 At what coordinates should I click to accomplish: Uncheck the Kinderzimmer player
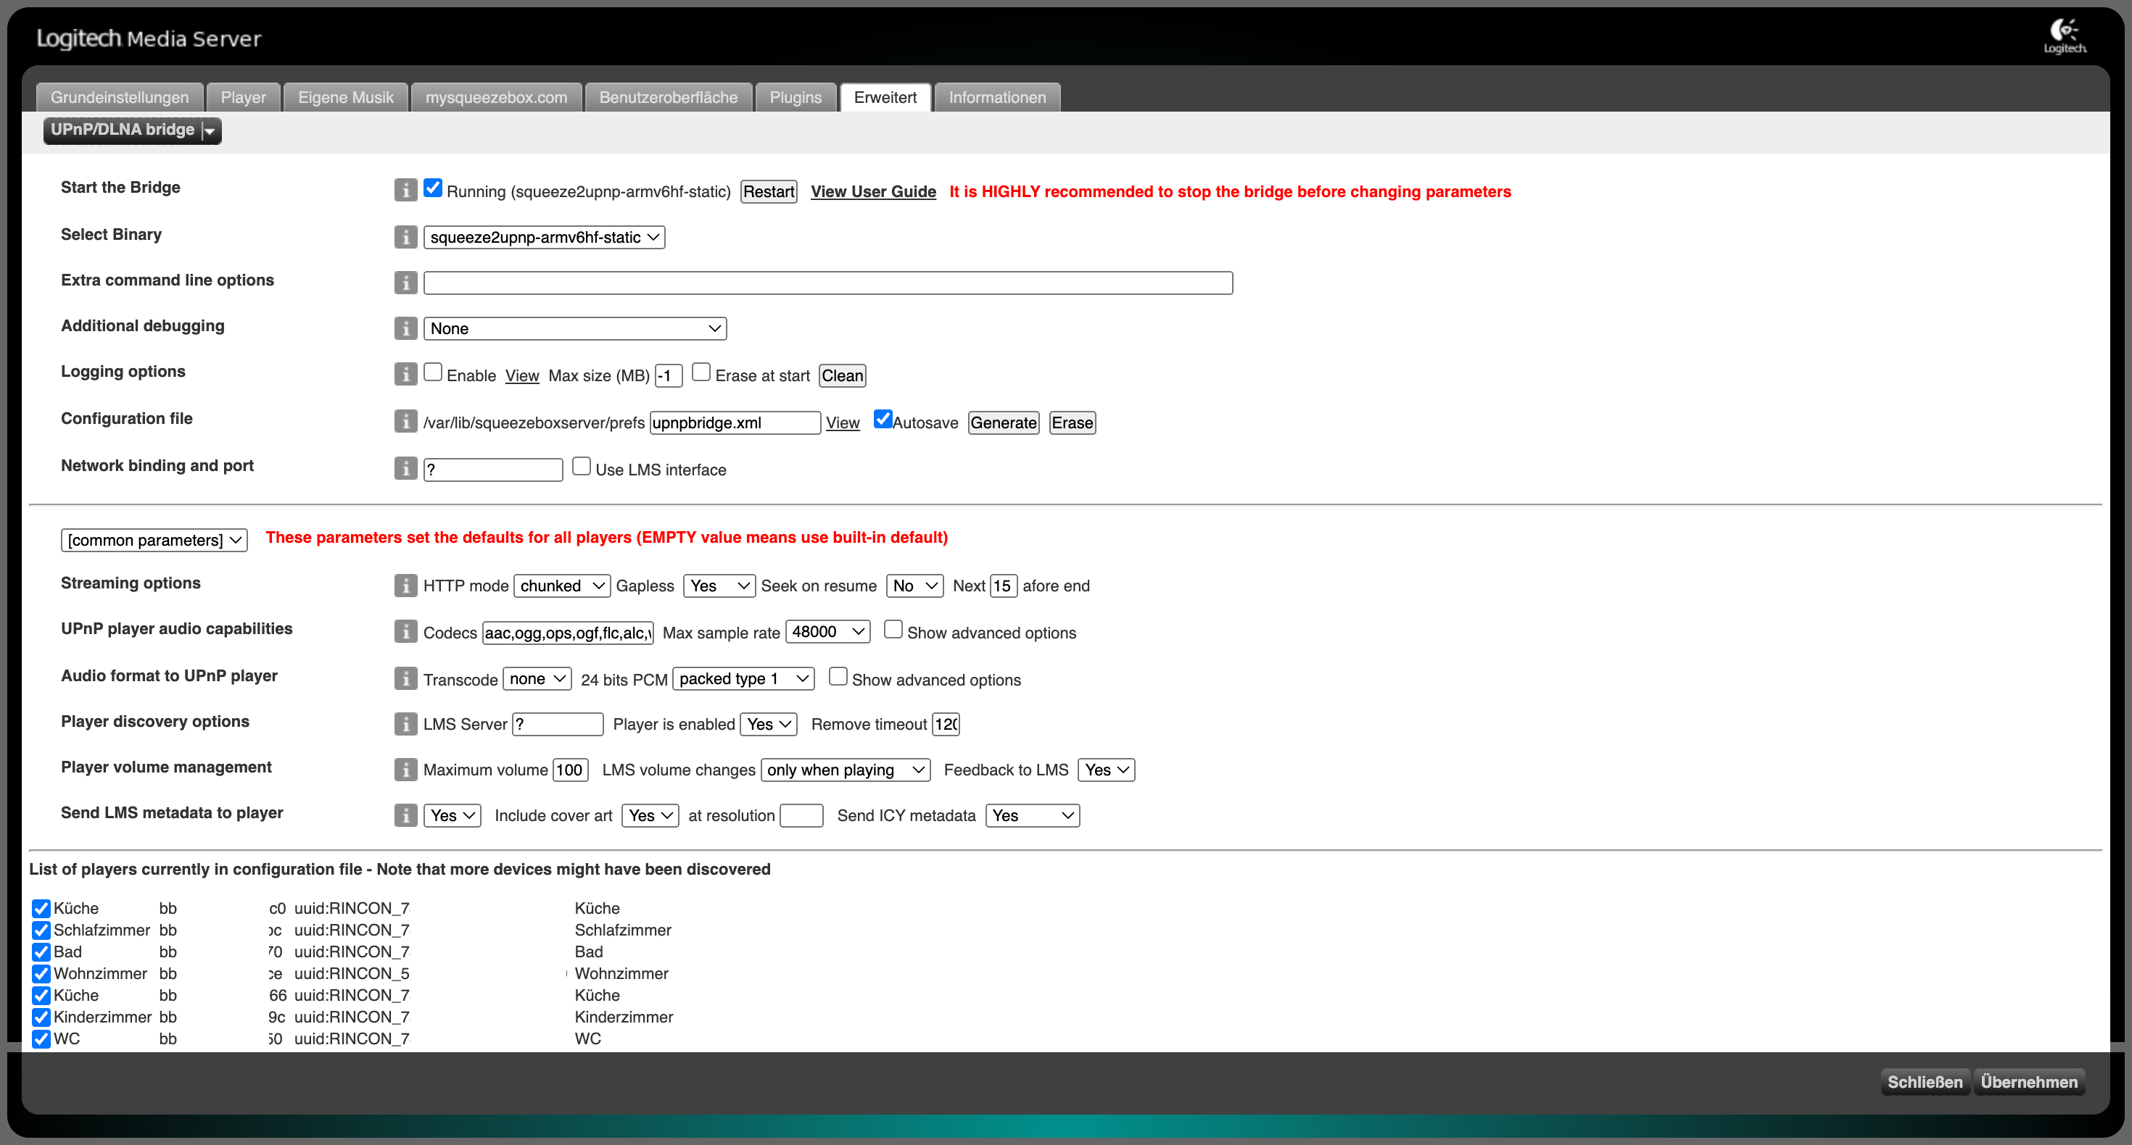[41, 1017]
